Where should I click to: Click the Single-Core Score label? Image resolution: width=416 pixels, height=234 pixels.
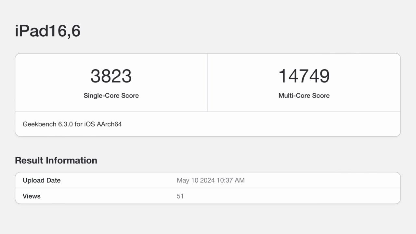pyautogui.click(x=111, y=96)
